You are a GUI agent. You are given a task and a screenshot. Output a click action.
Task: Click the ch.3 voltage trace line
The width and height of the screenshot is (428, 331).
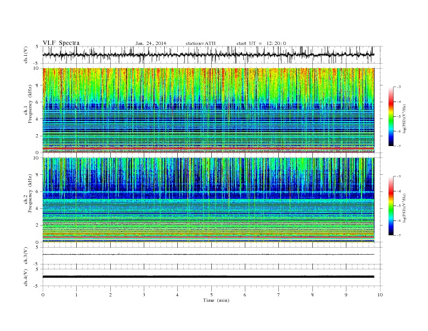(x=208, y=254)
